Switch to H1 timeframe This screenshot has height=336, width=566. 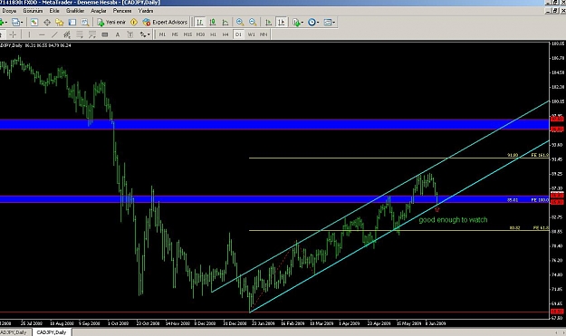(213, 34)
